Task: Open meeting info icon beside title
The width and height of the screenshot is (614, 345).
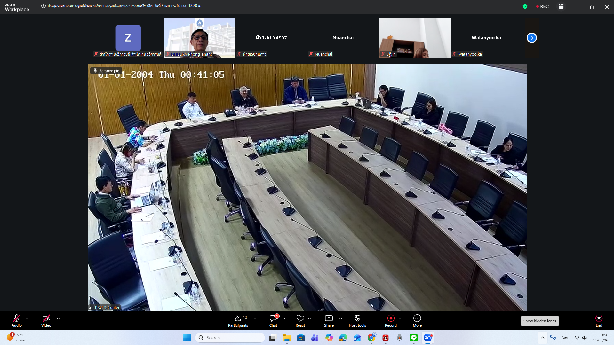Action: (x=44, y=6)
